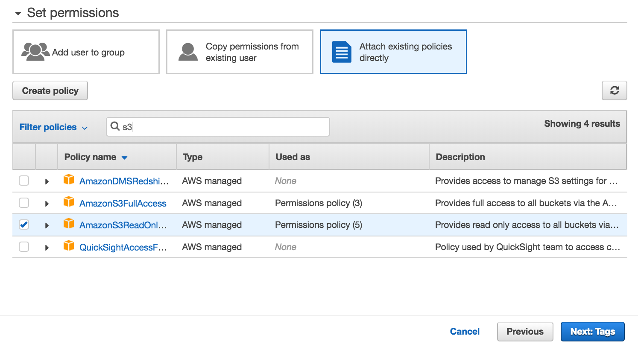
Task: Click the user silhouette icon for Copy permissions
Action: point(188,51)
